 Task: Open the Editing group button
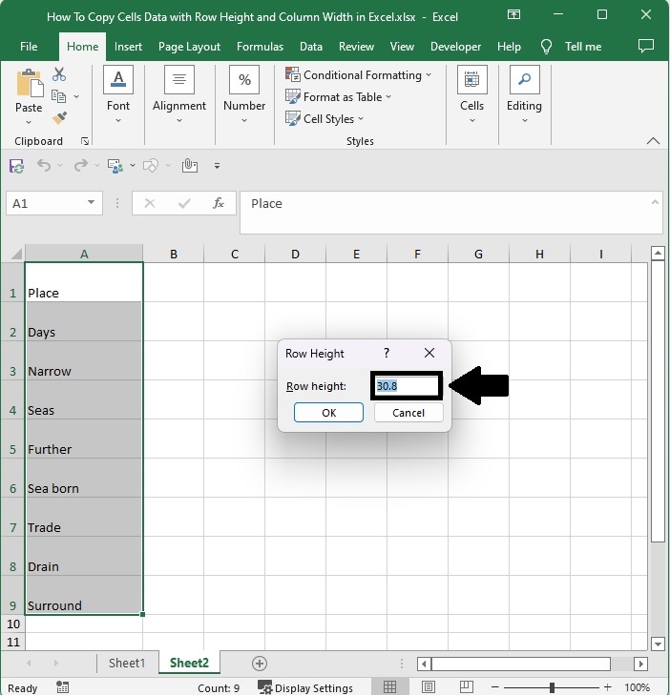pos(524,94)
